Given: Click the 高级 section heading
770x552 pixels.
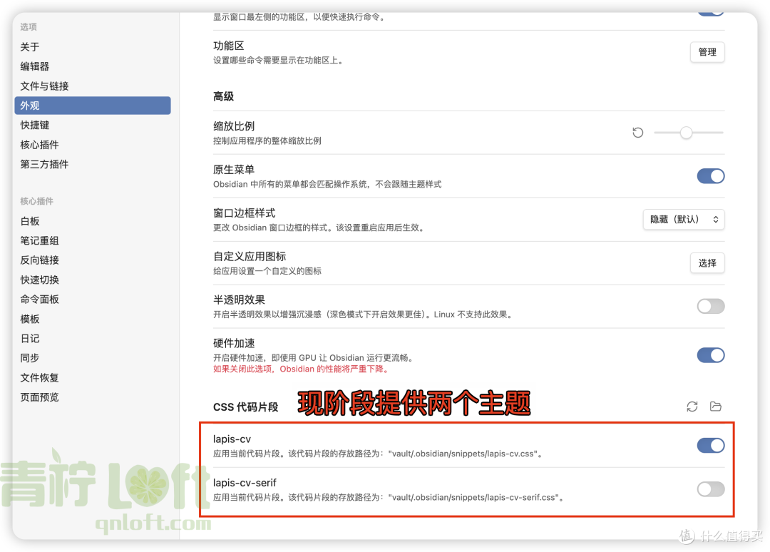Looking at the screenshot, I should click(223, 97).
